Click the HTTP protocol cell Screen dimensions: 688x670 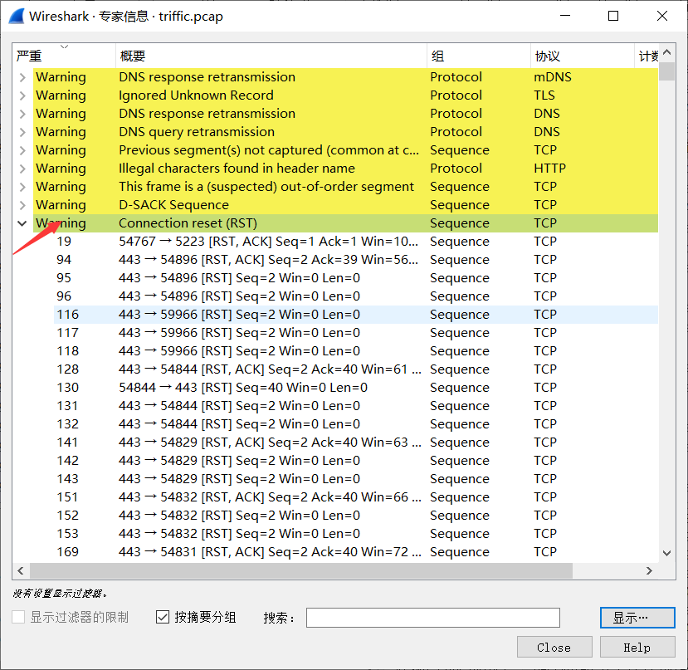(x=549, y=169)
